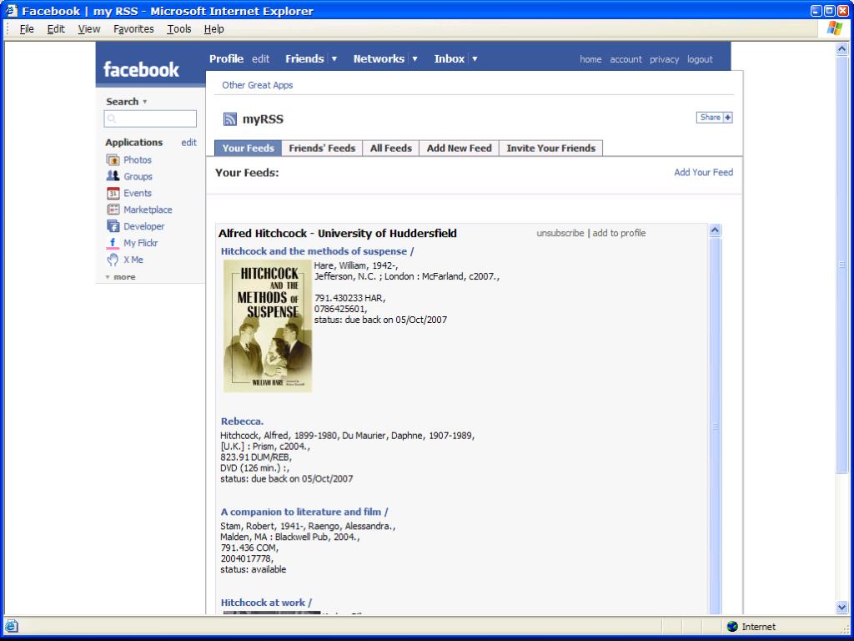Go to home link
The image size is (854, 641).
coord(590,59)
